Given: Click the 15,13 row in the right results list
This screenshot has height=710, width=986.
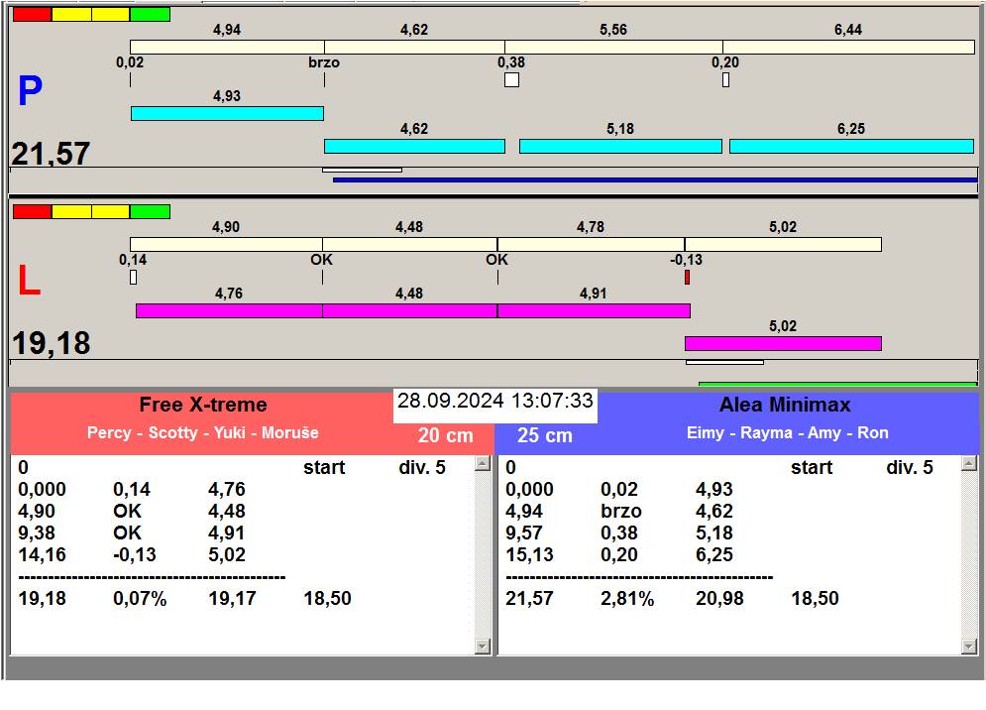Looking at the screenshot, I should point(619,554).
